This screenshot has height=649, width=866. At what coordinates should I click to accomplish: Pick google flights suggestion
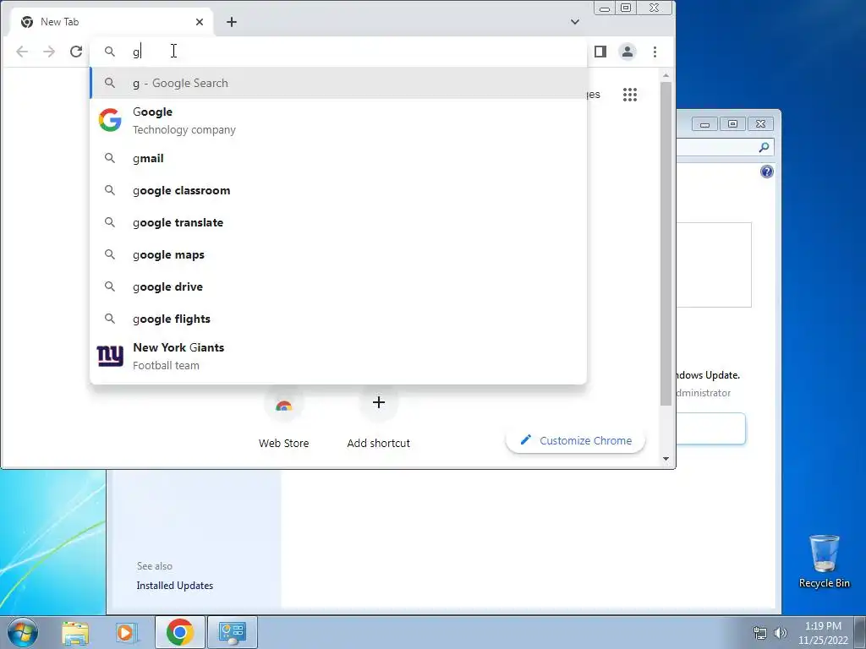click(x=338, y=319)
